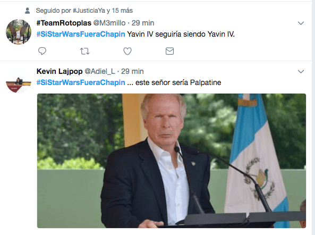Click Seguido por #JusticiaYa y 15 más
The image size is (315, 235).
tap(84, 11)
